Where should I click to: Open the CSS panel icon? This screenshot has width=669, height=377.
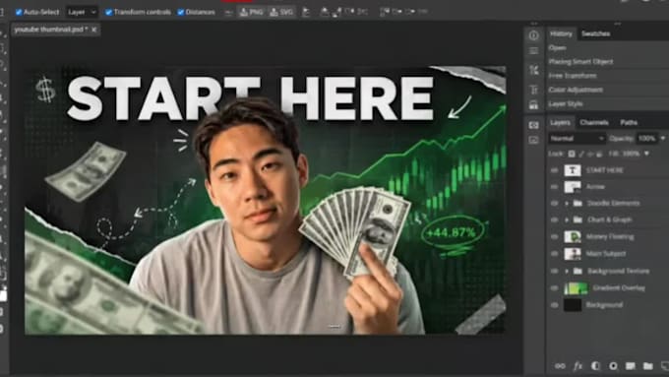534,125
